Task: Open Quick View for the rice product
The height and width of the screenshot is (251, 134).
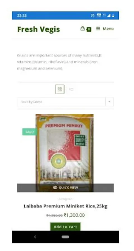Action: tap(66, 188)
